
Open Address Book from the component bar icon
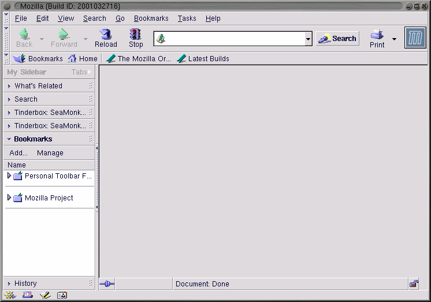[x=62, y=295]
